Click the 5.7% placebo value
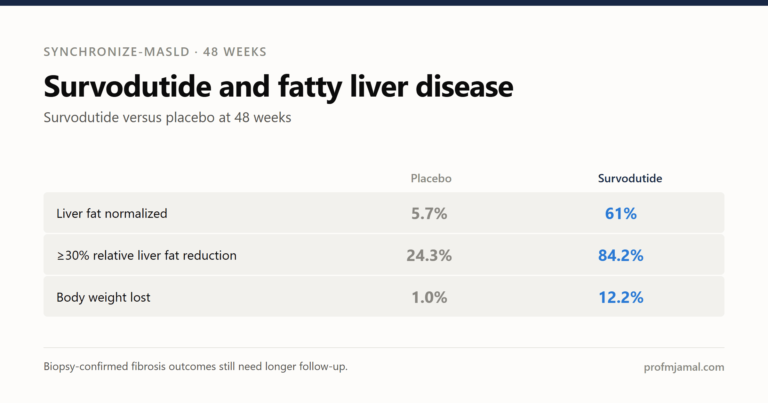768x403 pixels. point(429,213)
